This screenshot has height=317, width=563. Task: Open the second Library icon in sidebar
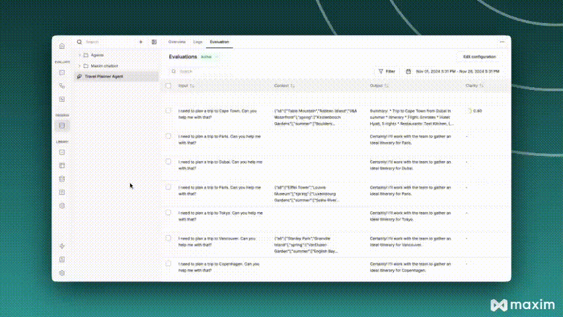[x=62, y=166]
